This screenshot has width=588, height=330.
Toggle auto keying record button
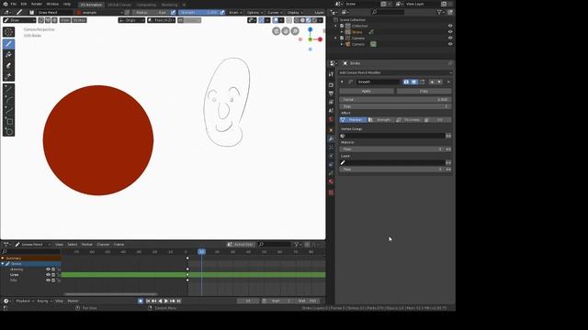(141, 301)
